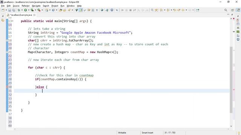Click the scrollbar up arrow
The width and height of the screenshot is (241, 135).
(231, 19)
